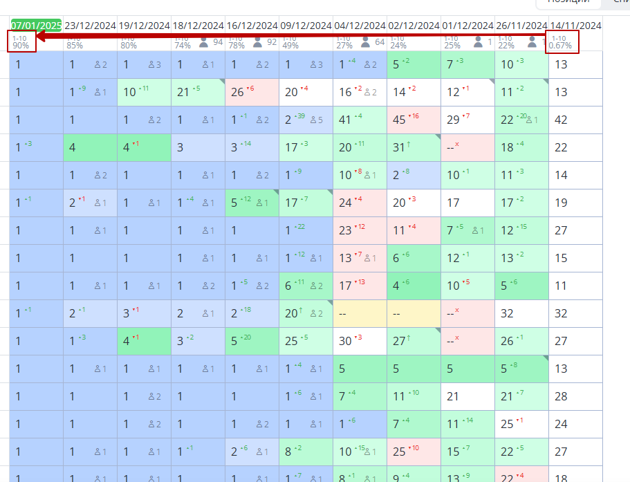Open the 18/12/2024 date column header
This screenshot has width=630, height=482.
point(198,26)
